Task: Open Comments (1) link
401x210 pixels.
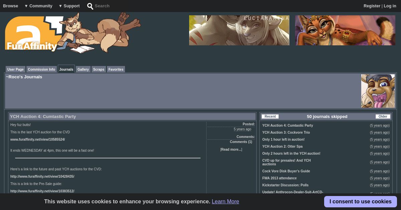Action: pos(241,142)
